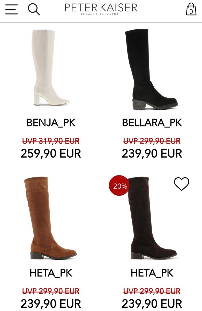Open the black BELLARA_PK boot image
Viewport: 202px width, 311px height.
[152, 69]
